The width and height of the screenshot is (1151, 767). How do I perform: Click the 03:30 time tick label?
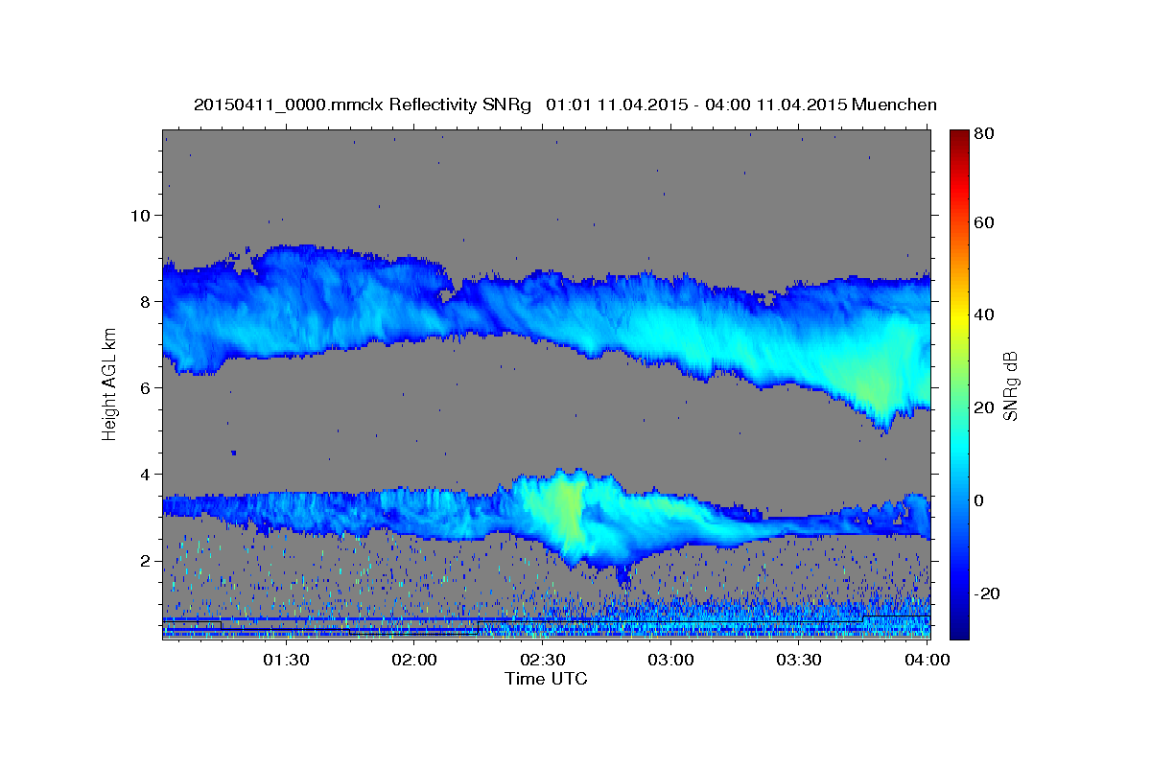(x=799, y=660)
